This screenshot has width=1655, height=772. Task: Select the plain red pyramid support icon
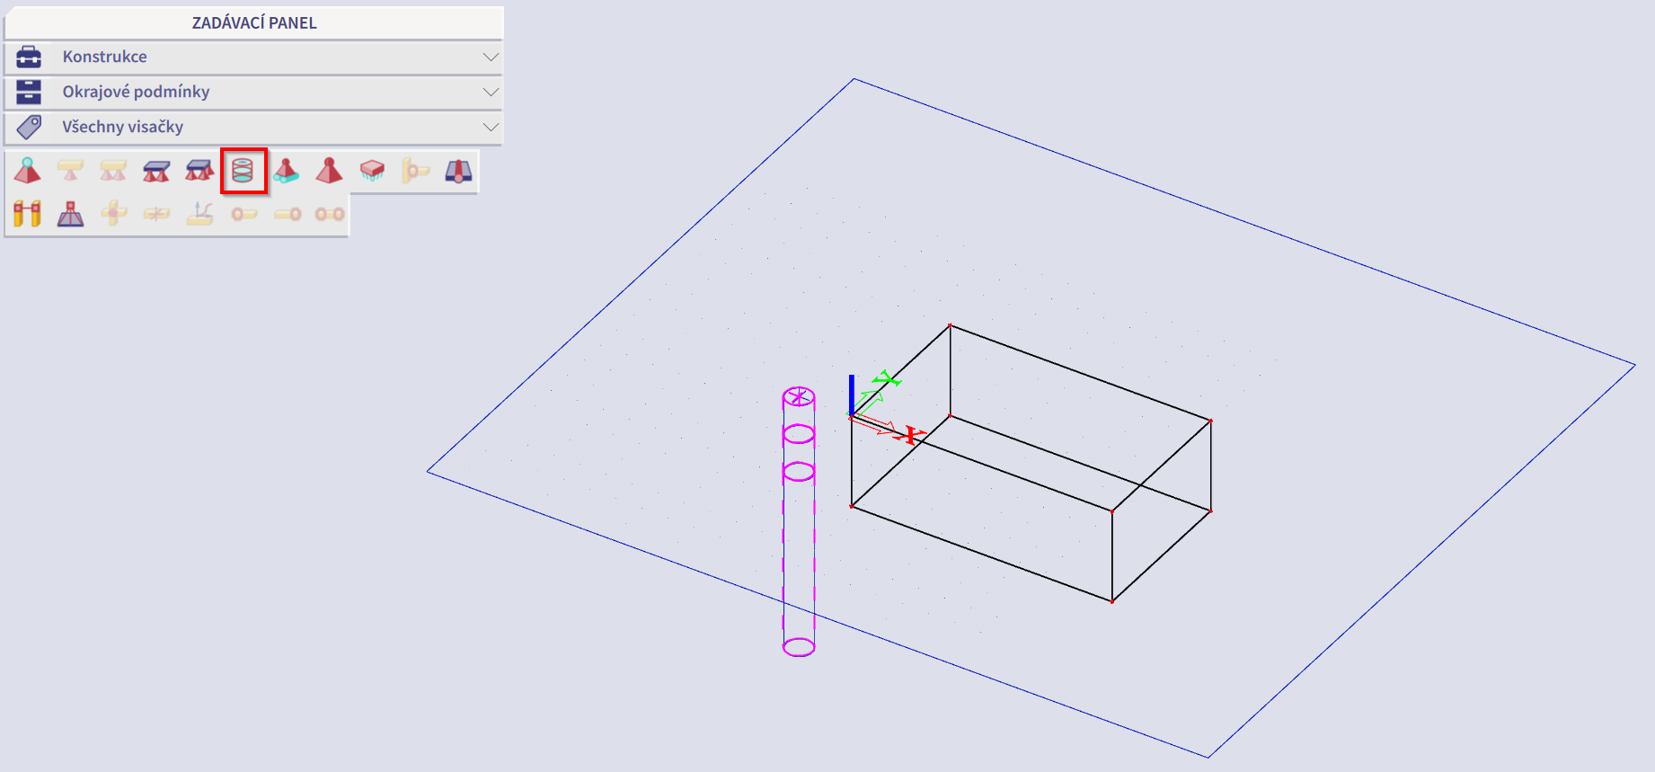click(x=329, y=171)
